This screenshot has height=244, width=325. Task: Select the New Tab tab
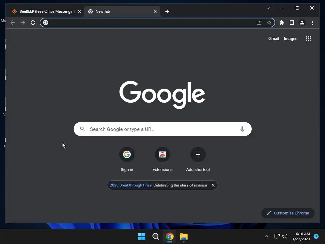(122, 11)
